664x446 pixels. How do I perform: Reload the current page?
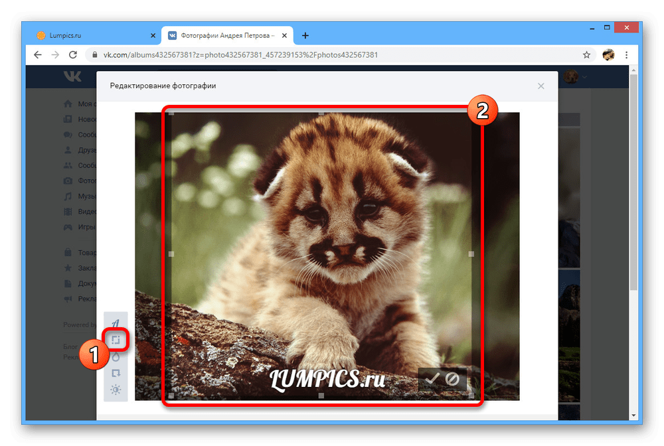[x=73, y=54]
